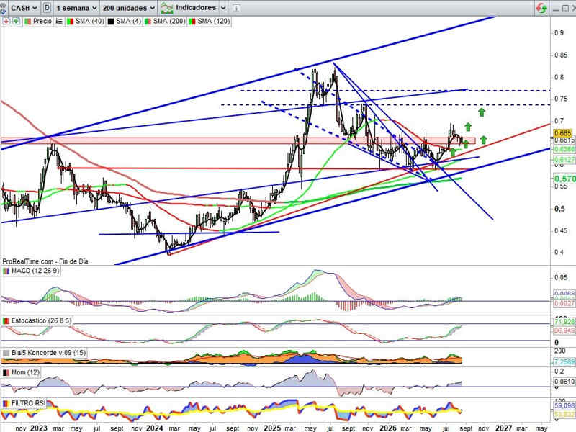Viewport: 576px width, 432px height.
Task: Maximize the chart window
Action: [x=565, y=8]
